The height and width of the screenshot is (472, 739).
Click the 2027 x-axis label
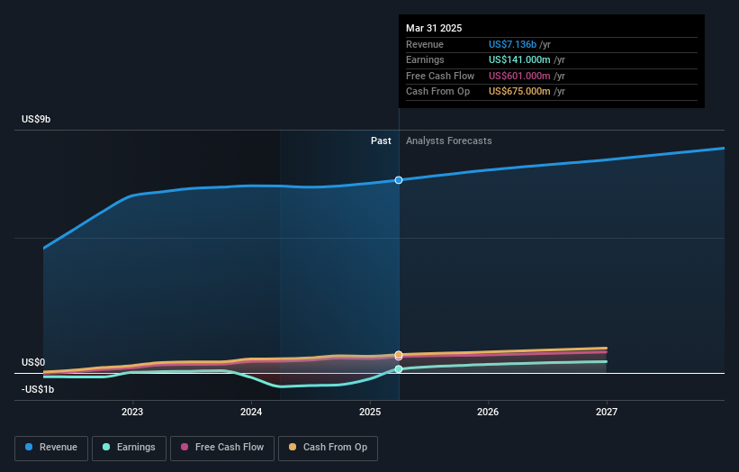[607, 413]
